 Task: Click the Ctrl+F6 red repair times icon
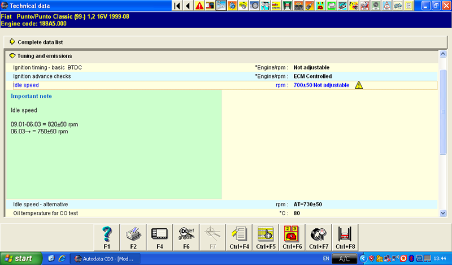pos(292,236)
